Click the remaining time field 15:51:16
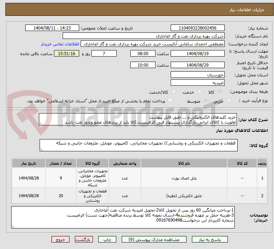Image resolution: width=274 pixels, height=249 pixels. pyautogui.click(x=67, y=53)
